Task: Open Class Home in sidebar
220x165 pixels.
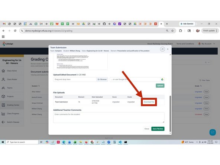Action: click(x=12, y=71)
